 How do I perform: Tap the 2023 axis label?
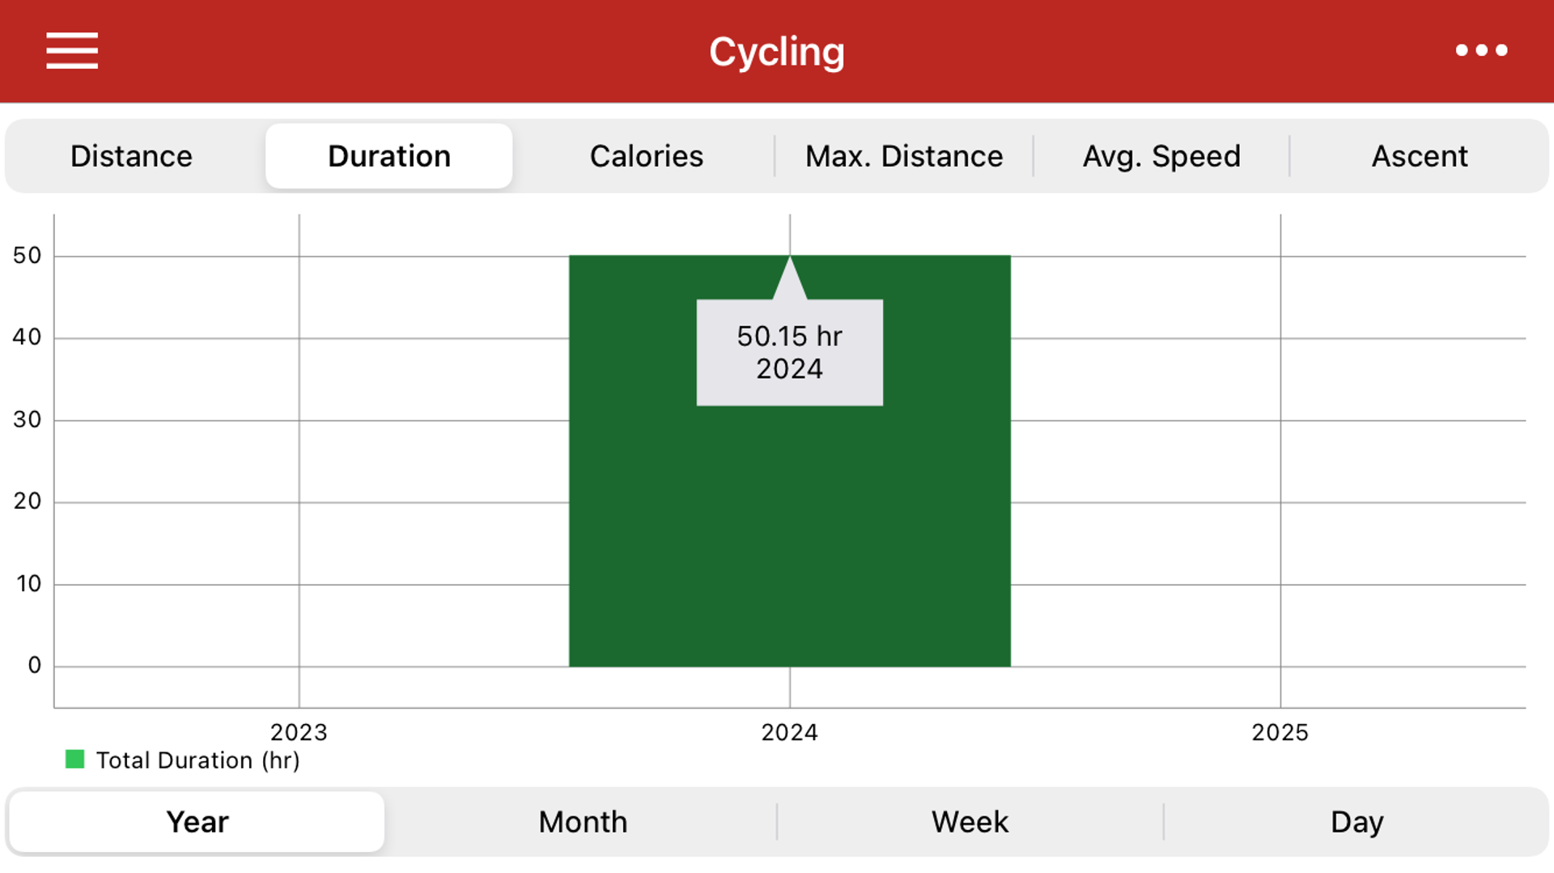pos(299,732)
